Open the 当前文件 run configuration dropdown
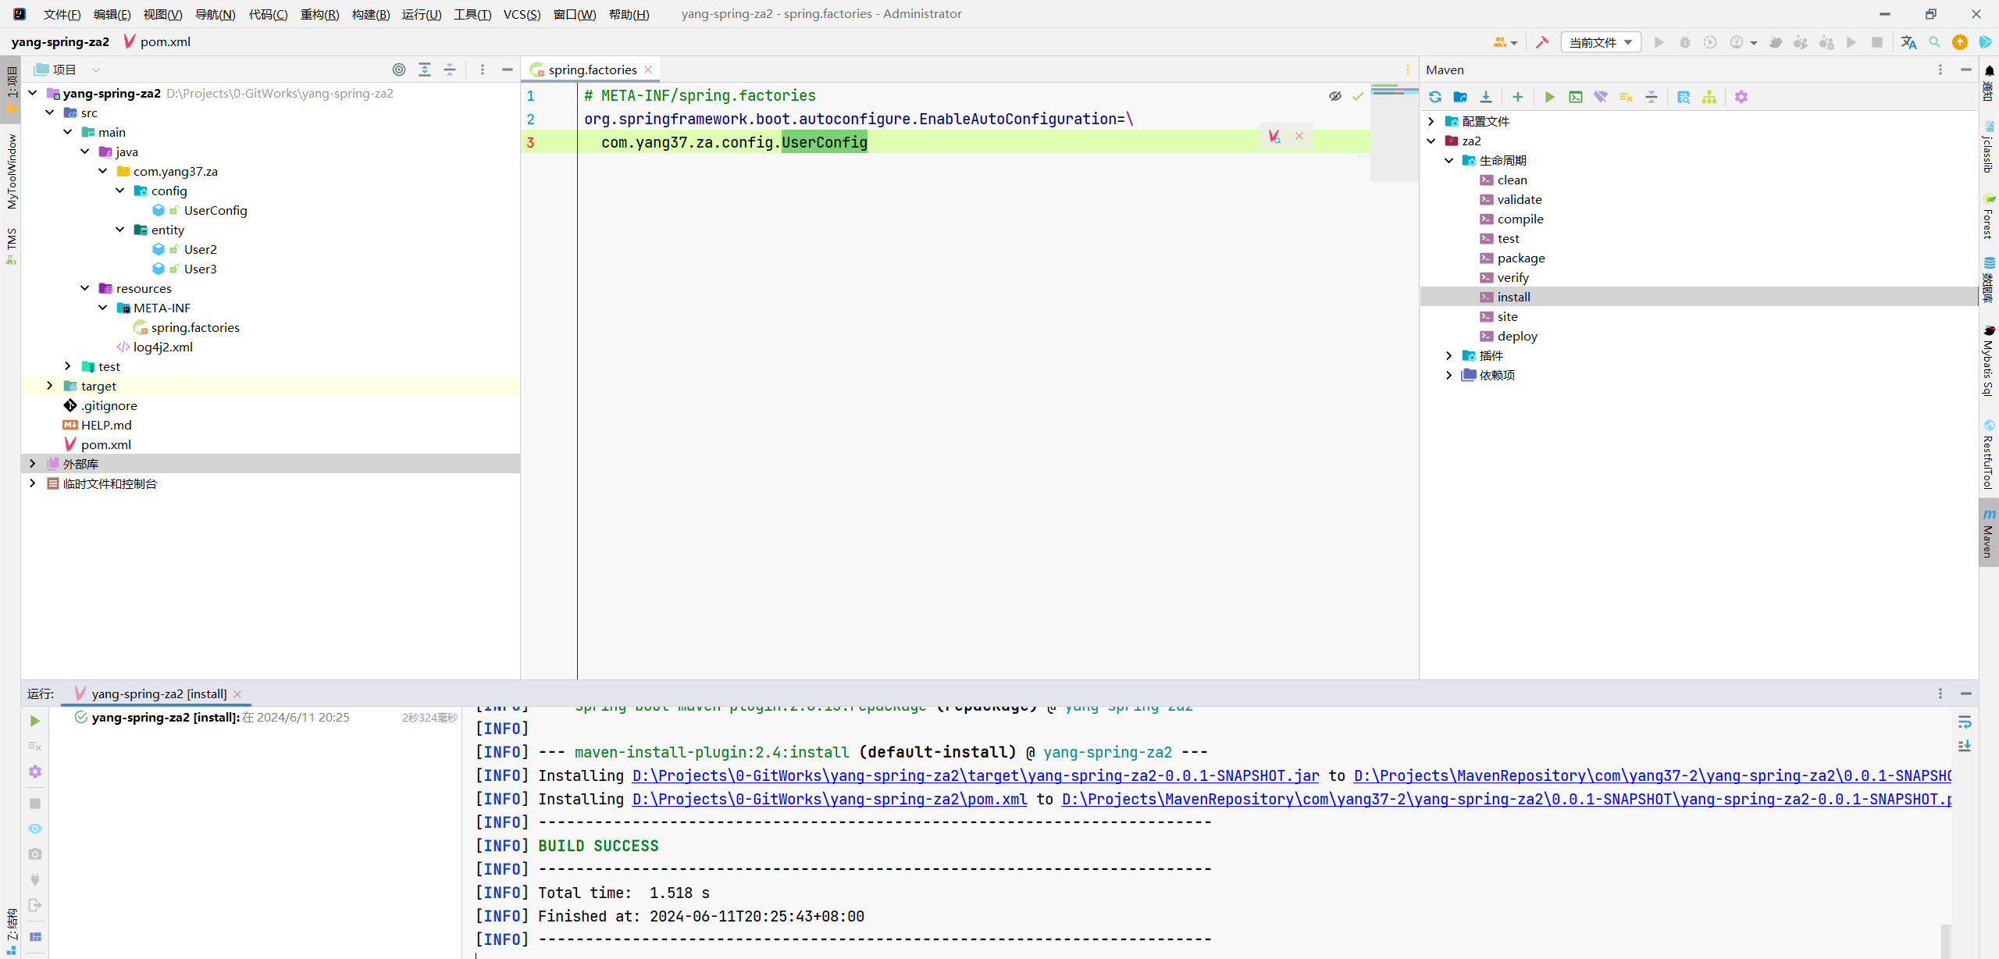Viewport: 1999px width, 959px height. point(1601,42)
